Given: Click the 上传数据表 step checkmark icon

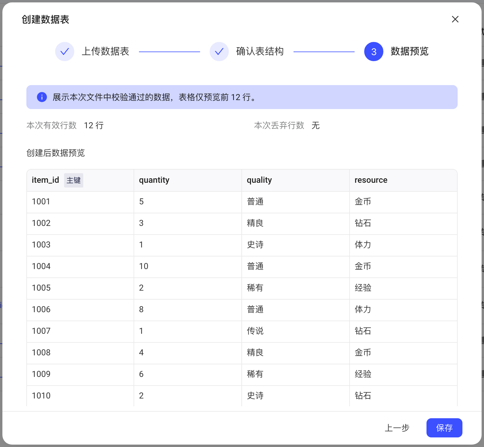Looking at the screenshot, I should (x=65, y=52).
